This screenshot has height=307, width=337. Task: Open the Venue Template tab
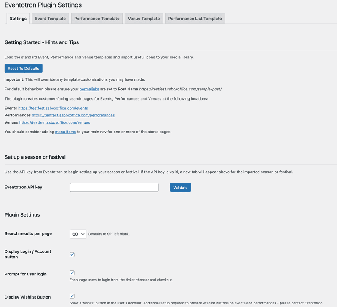click(x=144, y=19)
